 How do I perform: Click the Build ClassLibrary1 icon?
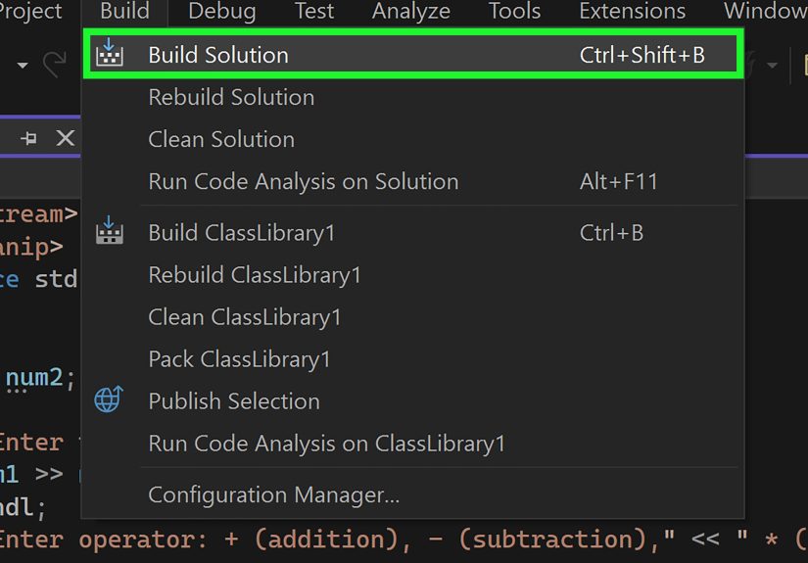(x=110, y=231)
